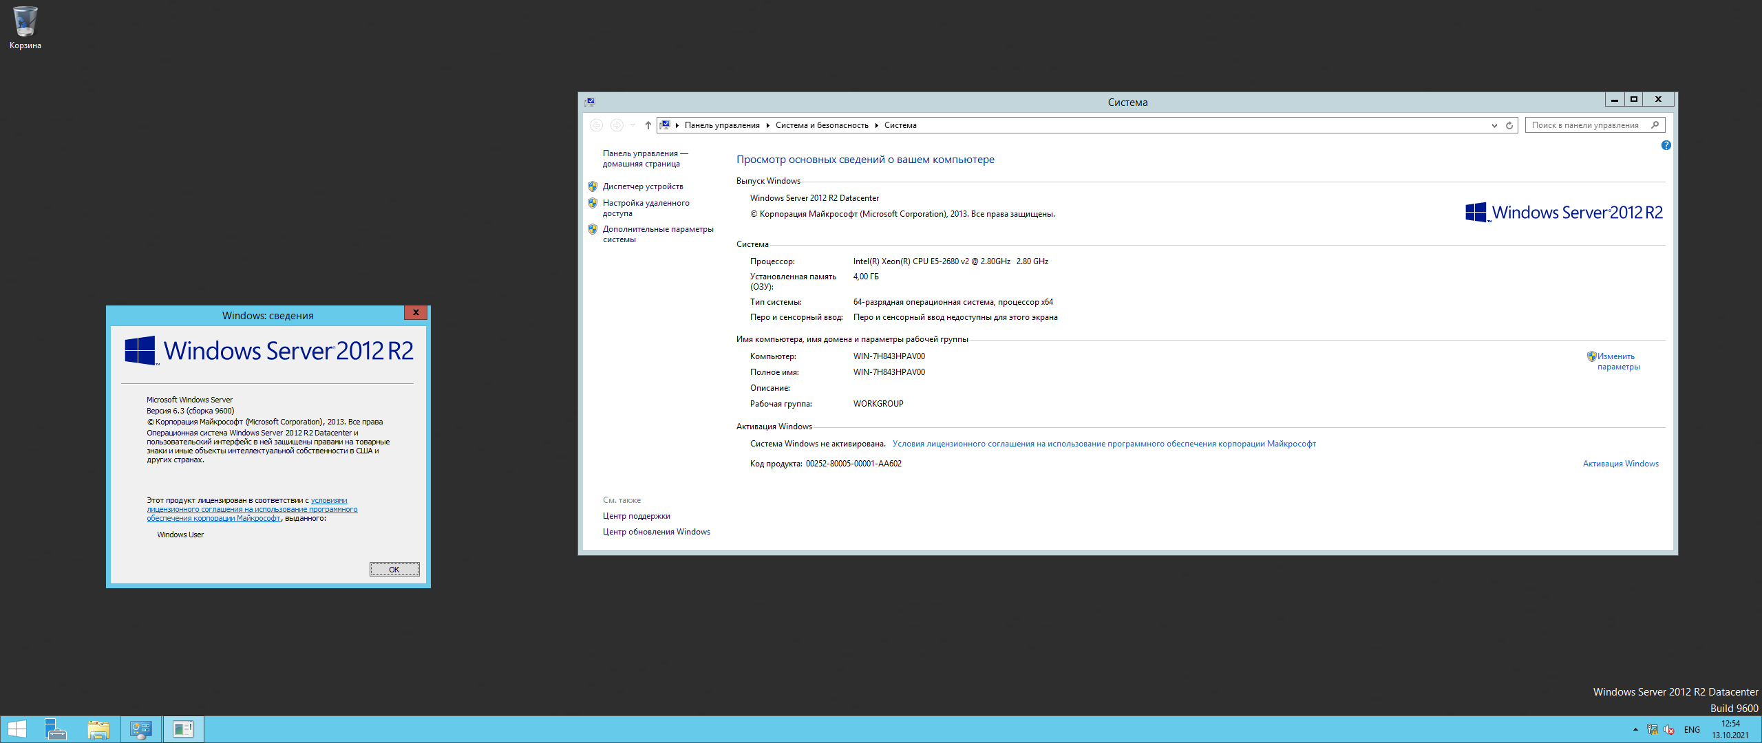Screen dimensions: 1762x743
Task: Select 'Windows Server 2012 R2 Datacenter' edition text
Action: coord(814,198)
